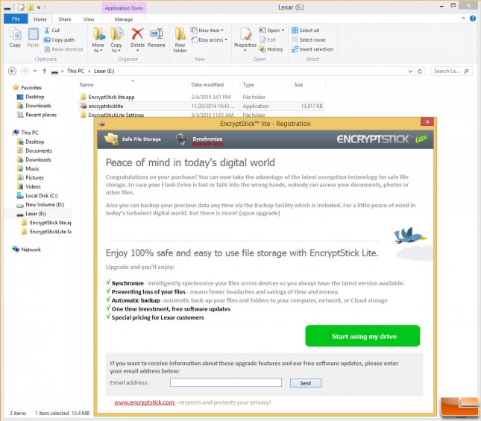Click the Up one level arrow
This screenshot has height=421, width=481.
[45, 71]
